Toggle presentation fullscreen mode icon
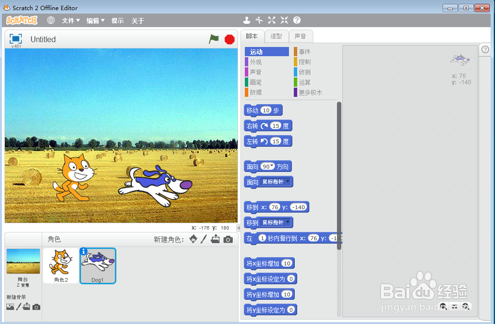The height and width of the screenshot is (324, 495). pos(16,39)
